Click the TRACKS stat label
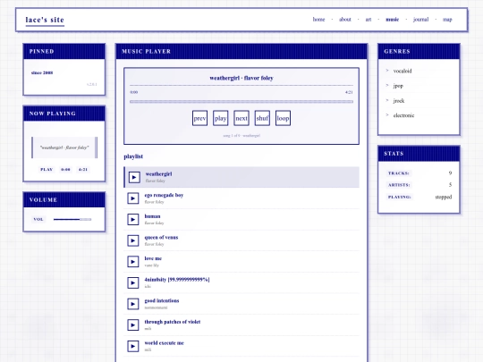This screenshot has height=362, width=483. (399, 173)
